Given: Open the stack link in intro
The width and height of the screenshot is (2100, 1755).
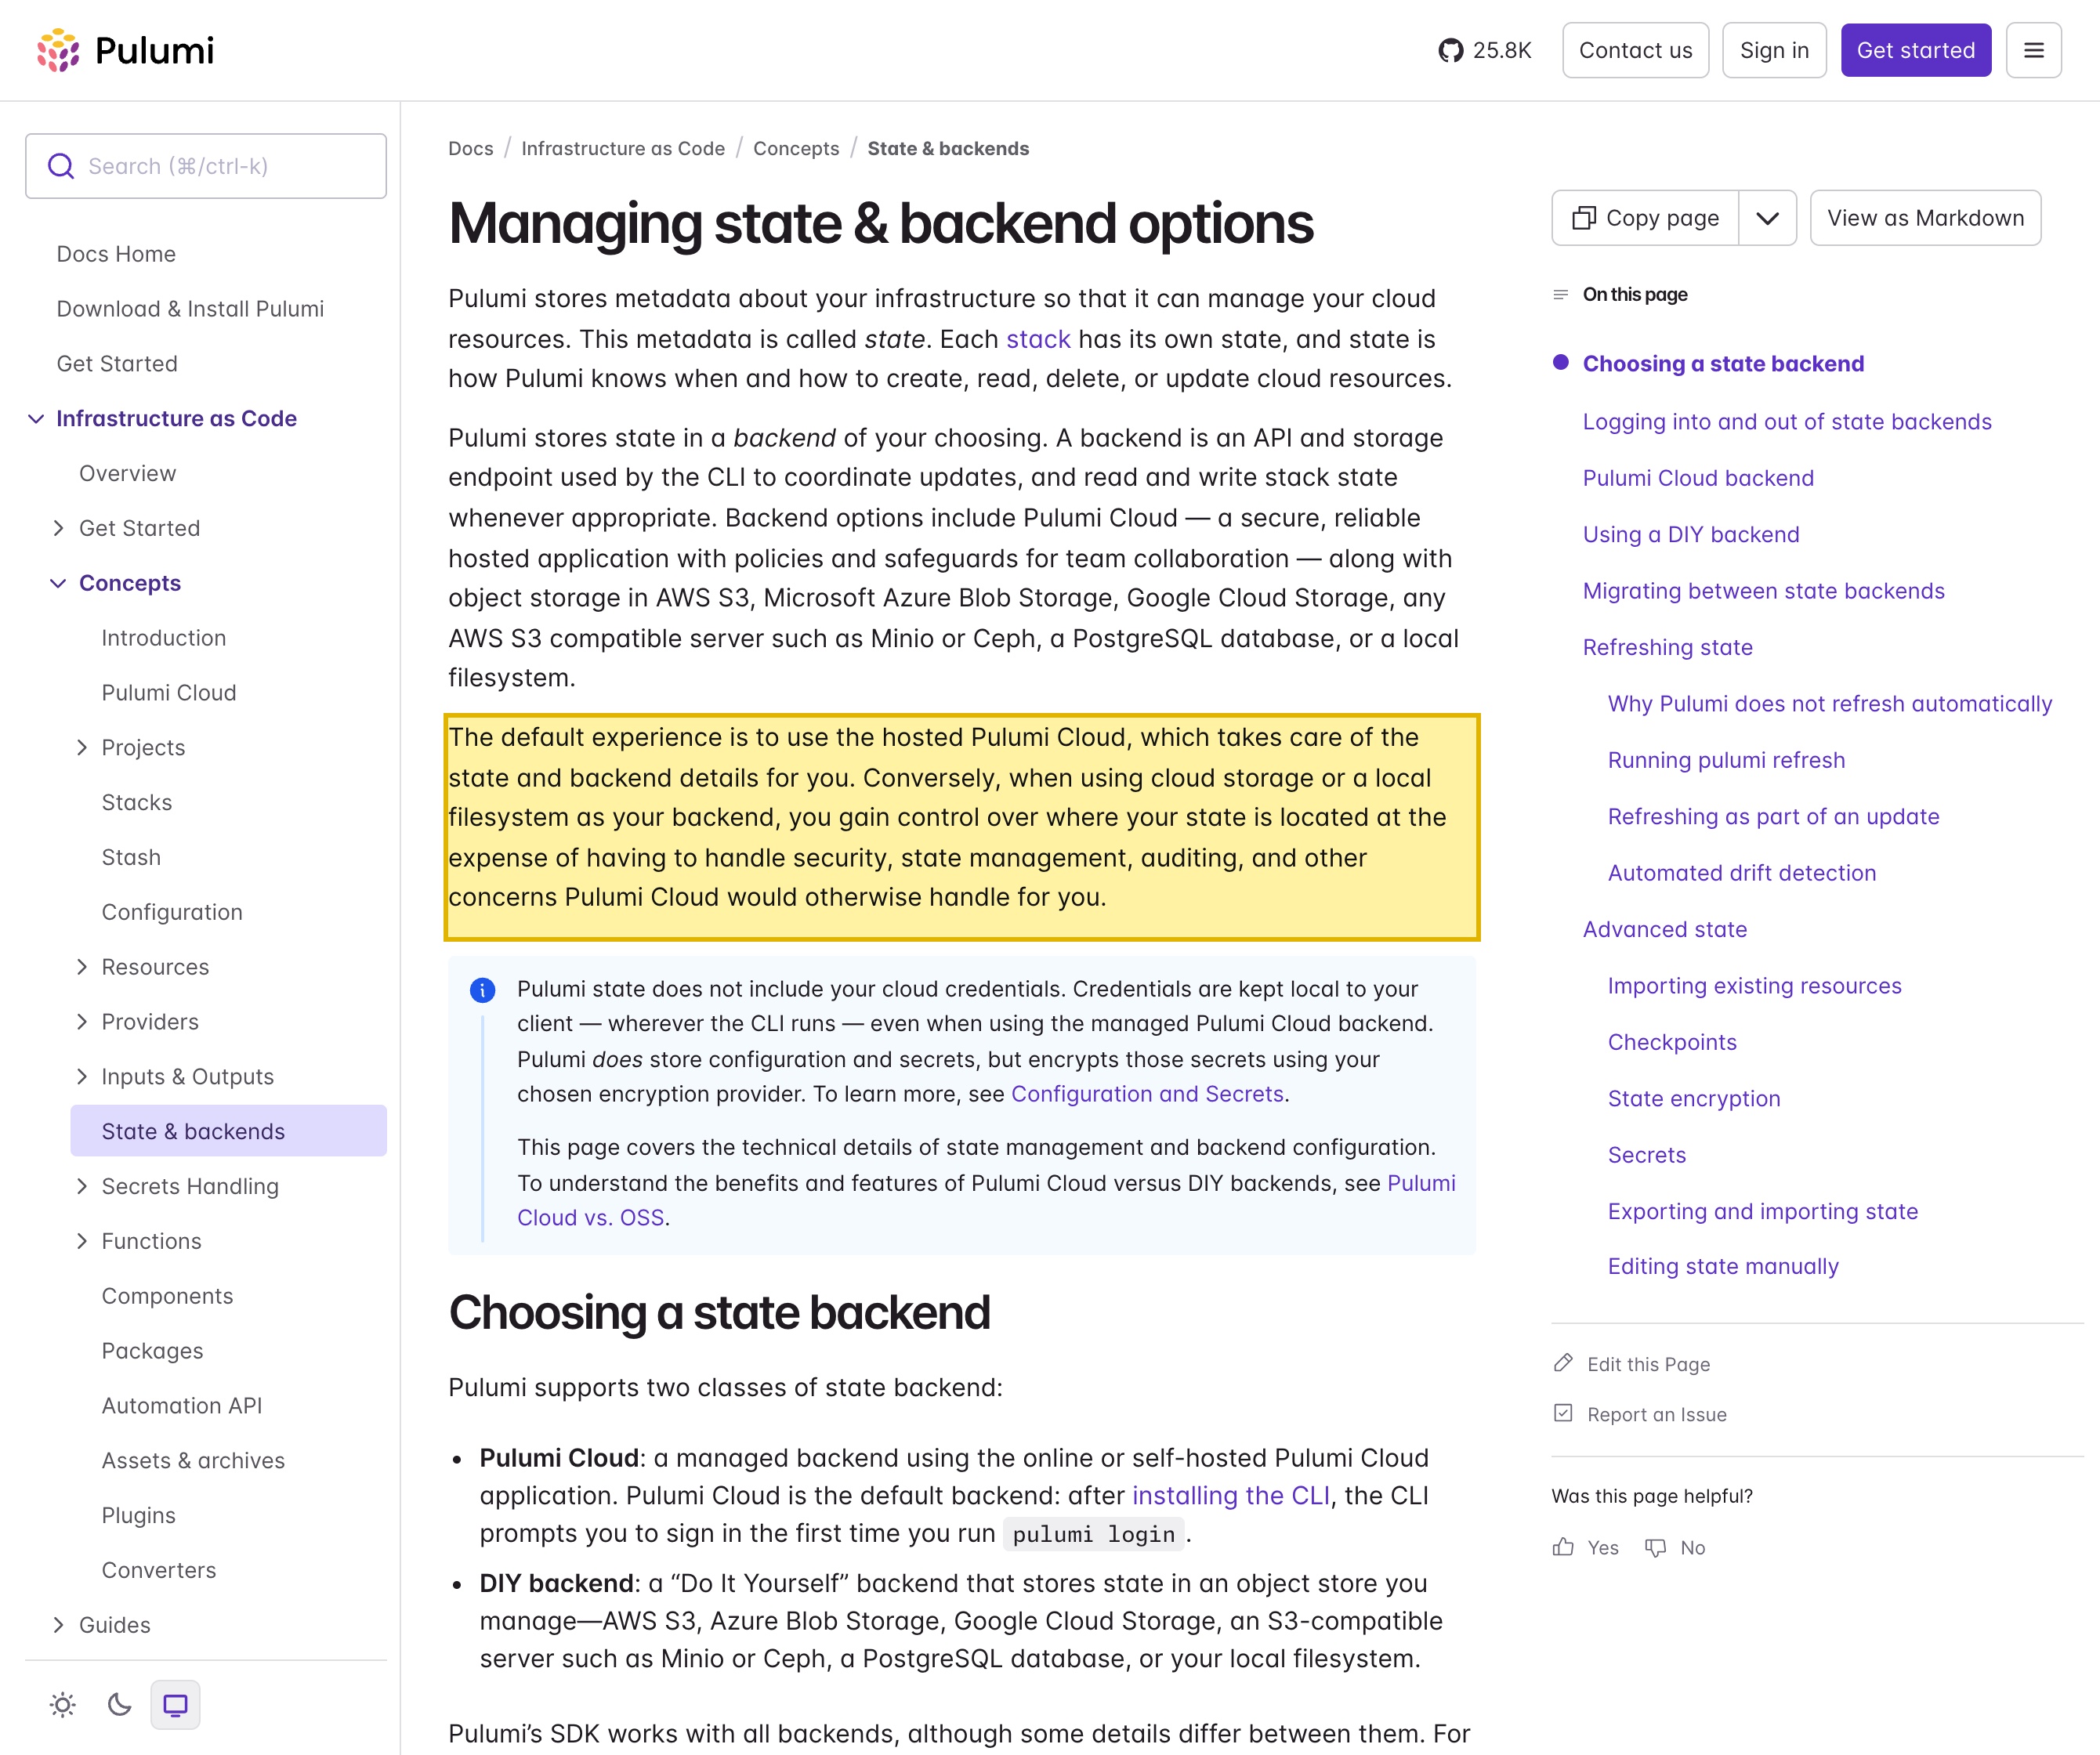Looking at the screenshot, I should click(x=1038, y=339).
